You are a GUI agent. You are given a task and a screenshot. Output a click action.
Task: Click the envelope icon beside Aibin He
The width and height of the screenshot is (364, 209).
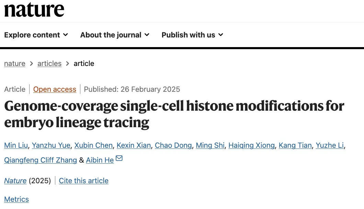(x=119, y=158)
